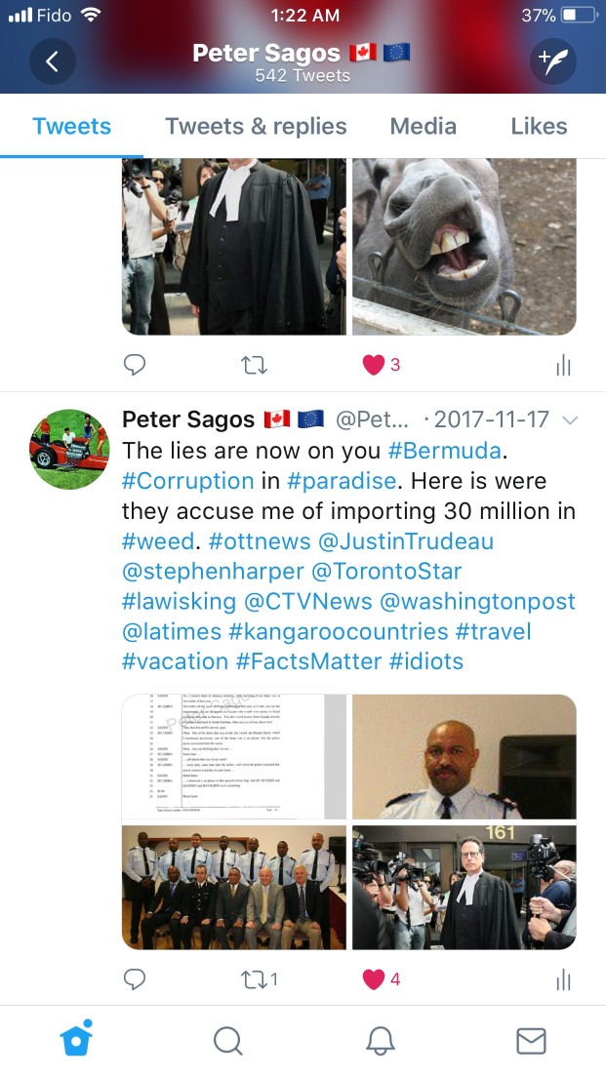This screenshot has width=606, height=1077.
Task: Open the Notifications bell
Action: pyautogui.click(x=380, y=1041)
